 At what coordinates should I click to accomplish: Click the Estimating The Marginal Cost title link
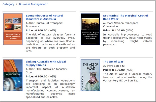coord(125,17)
